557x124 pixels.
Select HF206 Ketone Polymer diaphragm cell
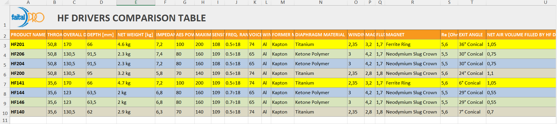point(321,54)
